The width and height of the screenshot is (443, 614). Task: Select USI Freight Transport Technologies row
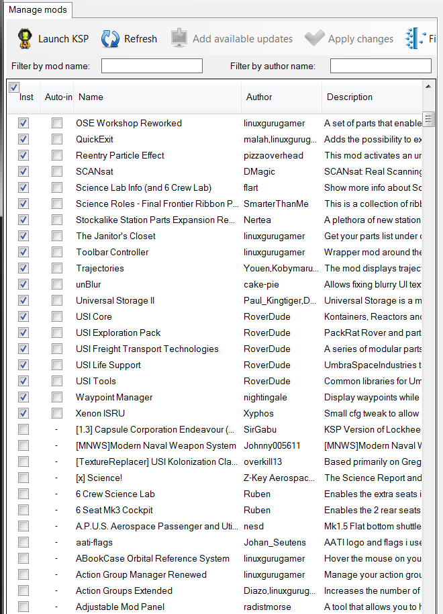point(215,349)
